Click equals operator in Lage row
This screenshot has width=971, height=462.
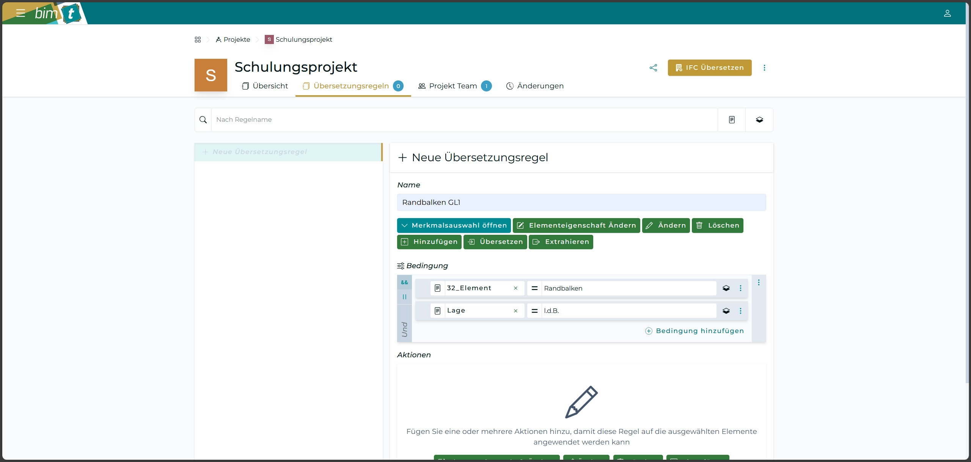pos(534,311)
